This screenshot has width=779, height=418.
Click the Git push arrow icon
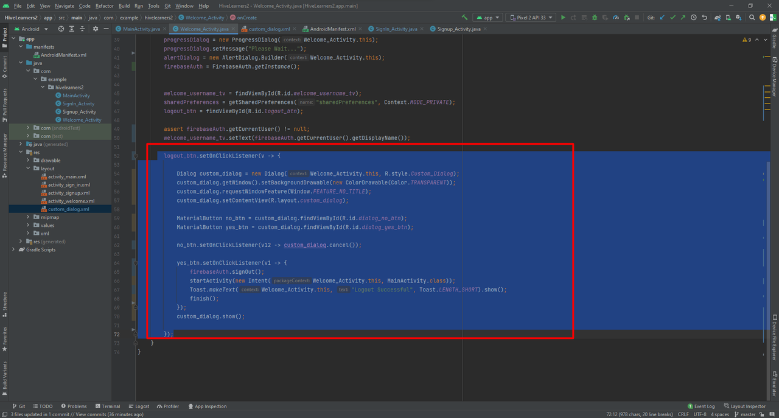point(683,18)
